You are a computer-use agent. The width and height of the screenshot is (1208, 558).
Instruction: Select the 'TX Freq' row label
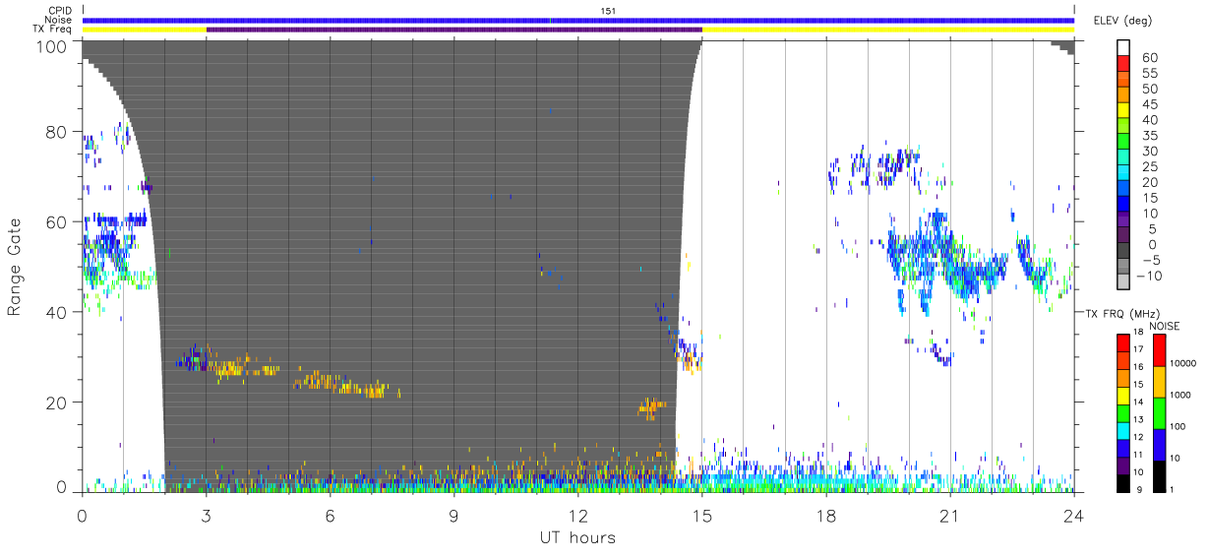point(54,30)
